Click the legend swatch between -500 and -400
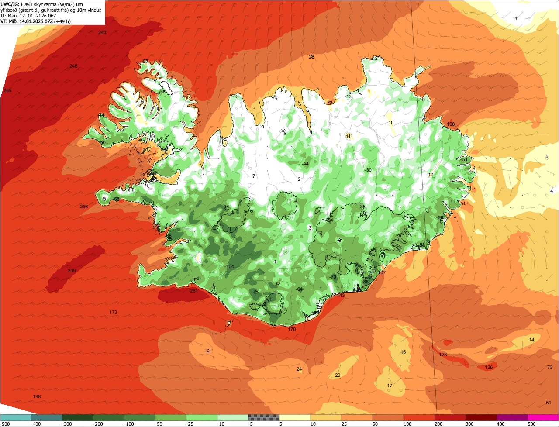Image resolution: width=559 pixels, height=427 pixels. (16, 417)
